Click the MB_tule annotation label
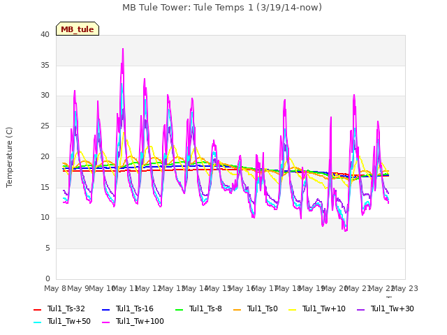447x335 pixels. 78,29
